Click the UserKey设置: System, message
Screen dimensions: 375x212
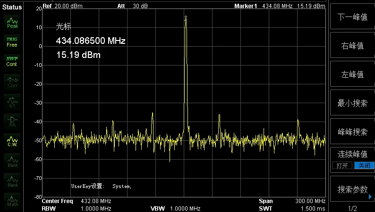(x=102, y=186)
